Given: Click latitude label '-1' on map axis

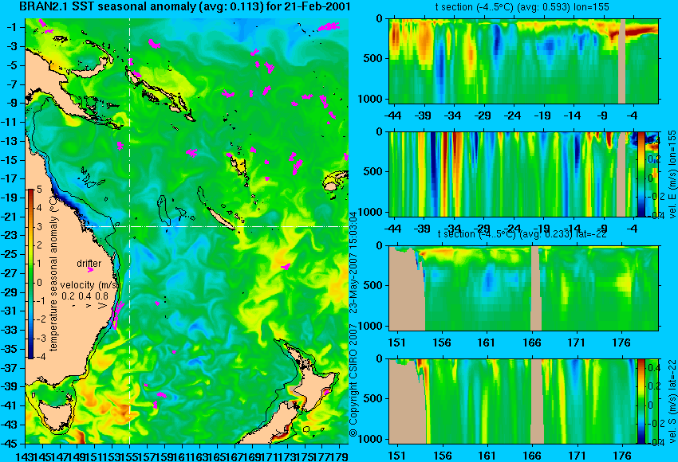Looking at the screenshot, I should (11, 27).
